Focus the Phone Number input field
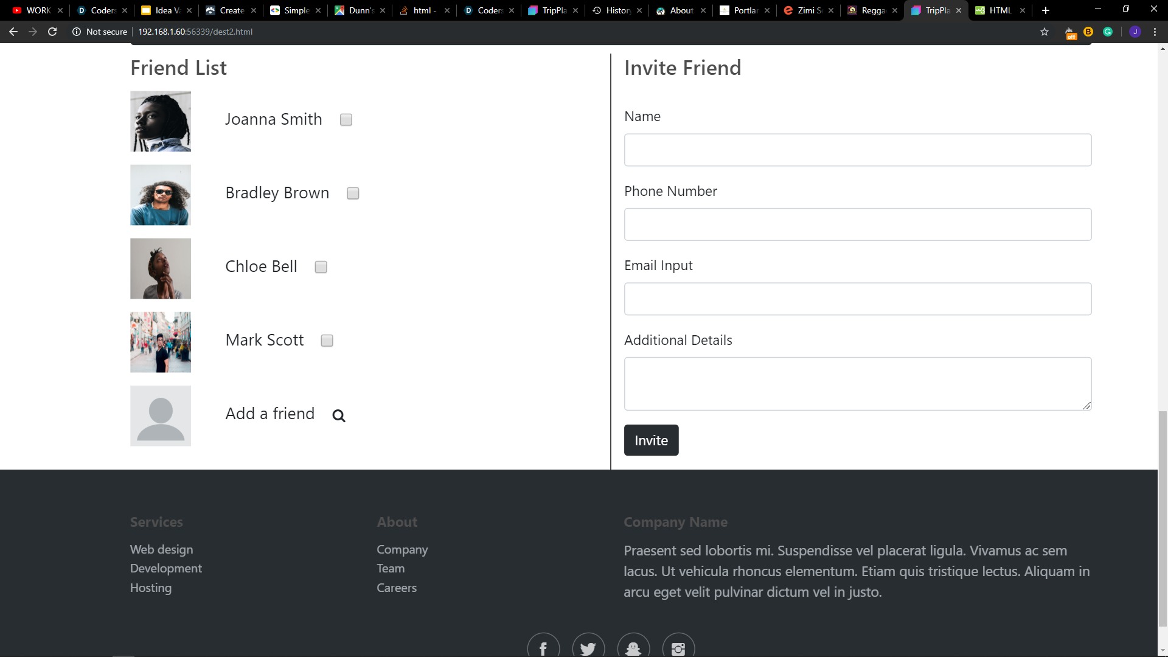1168x657 pixels. coord(857,224)
